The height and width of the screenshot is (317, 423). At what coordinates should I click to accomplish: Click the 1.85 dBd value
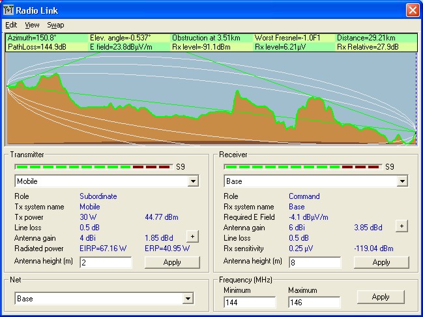tap(159, 238)
